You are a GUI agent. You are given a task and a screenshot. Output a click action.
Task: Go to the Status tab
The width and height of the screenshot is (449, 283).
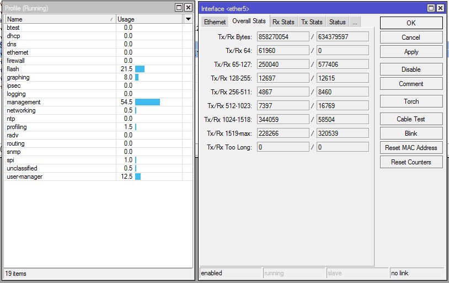tap(337, 22)
